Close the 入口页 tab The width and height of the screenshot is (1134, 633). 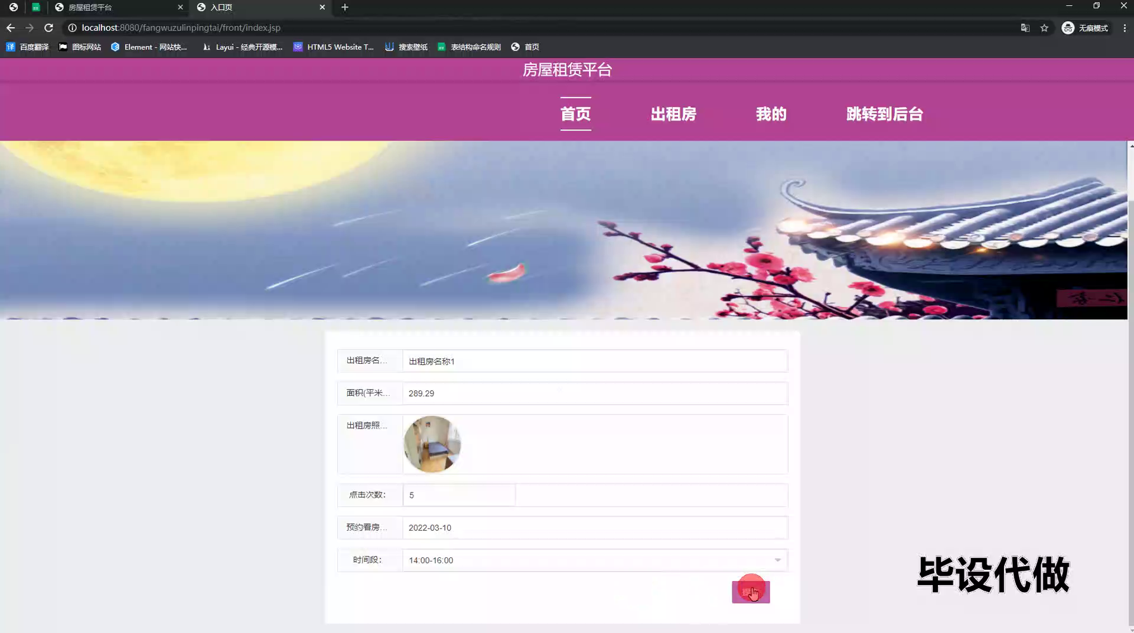322,7
